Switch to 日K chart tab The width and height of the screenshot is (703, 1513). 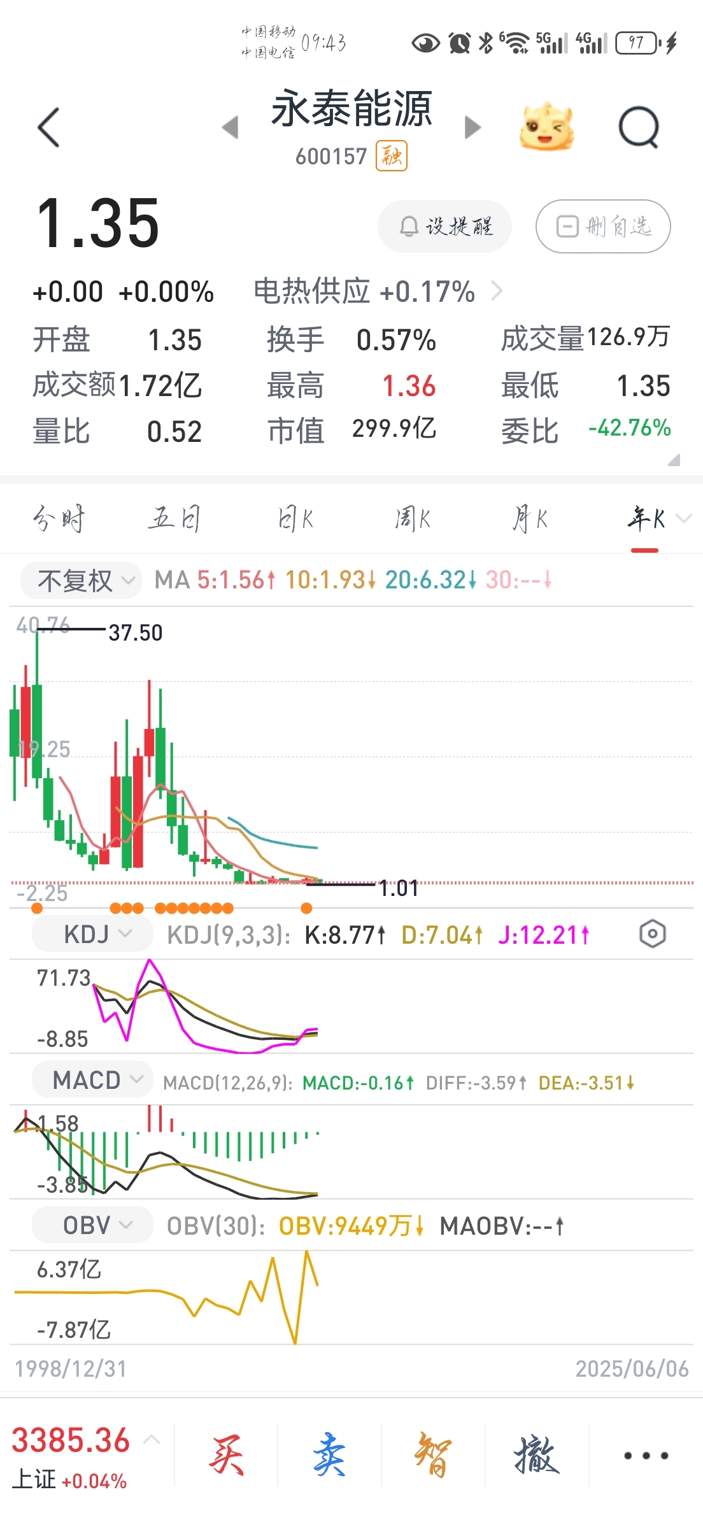pos(295,519)
